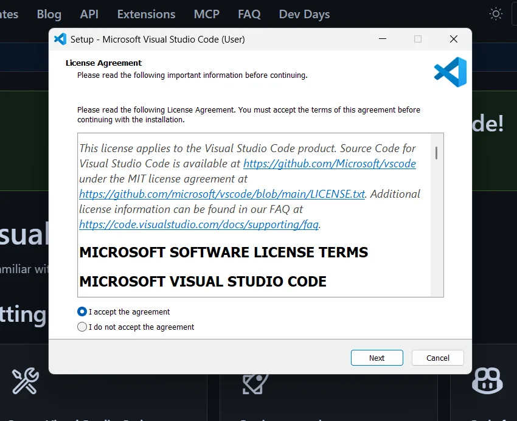Click the "License Agreement" page title
This screenshot has height=421, width=517.
click(103, 63)
